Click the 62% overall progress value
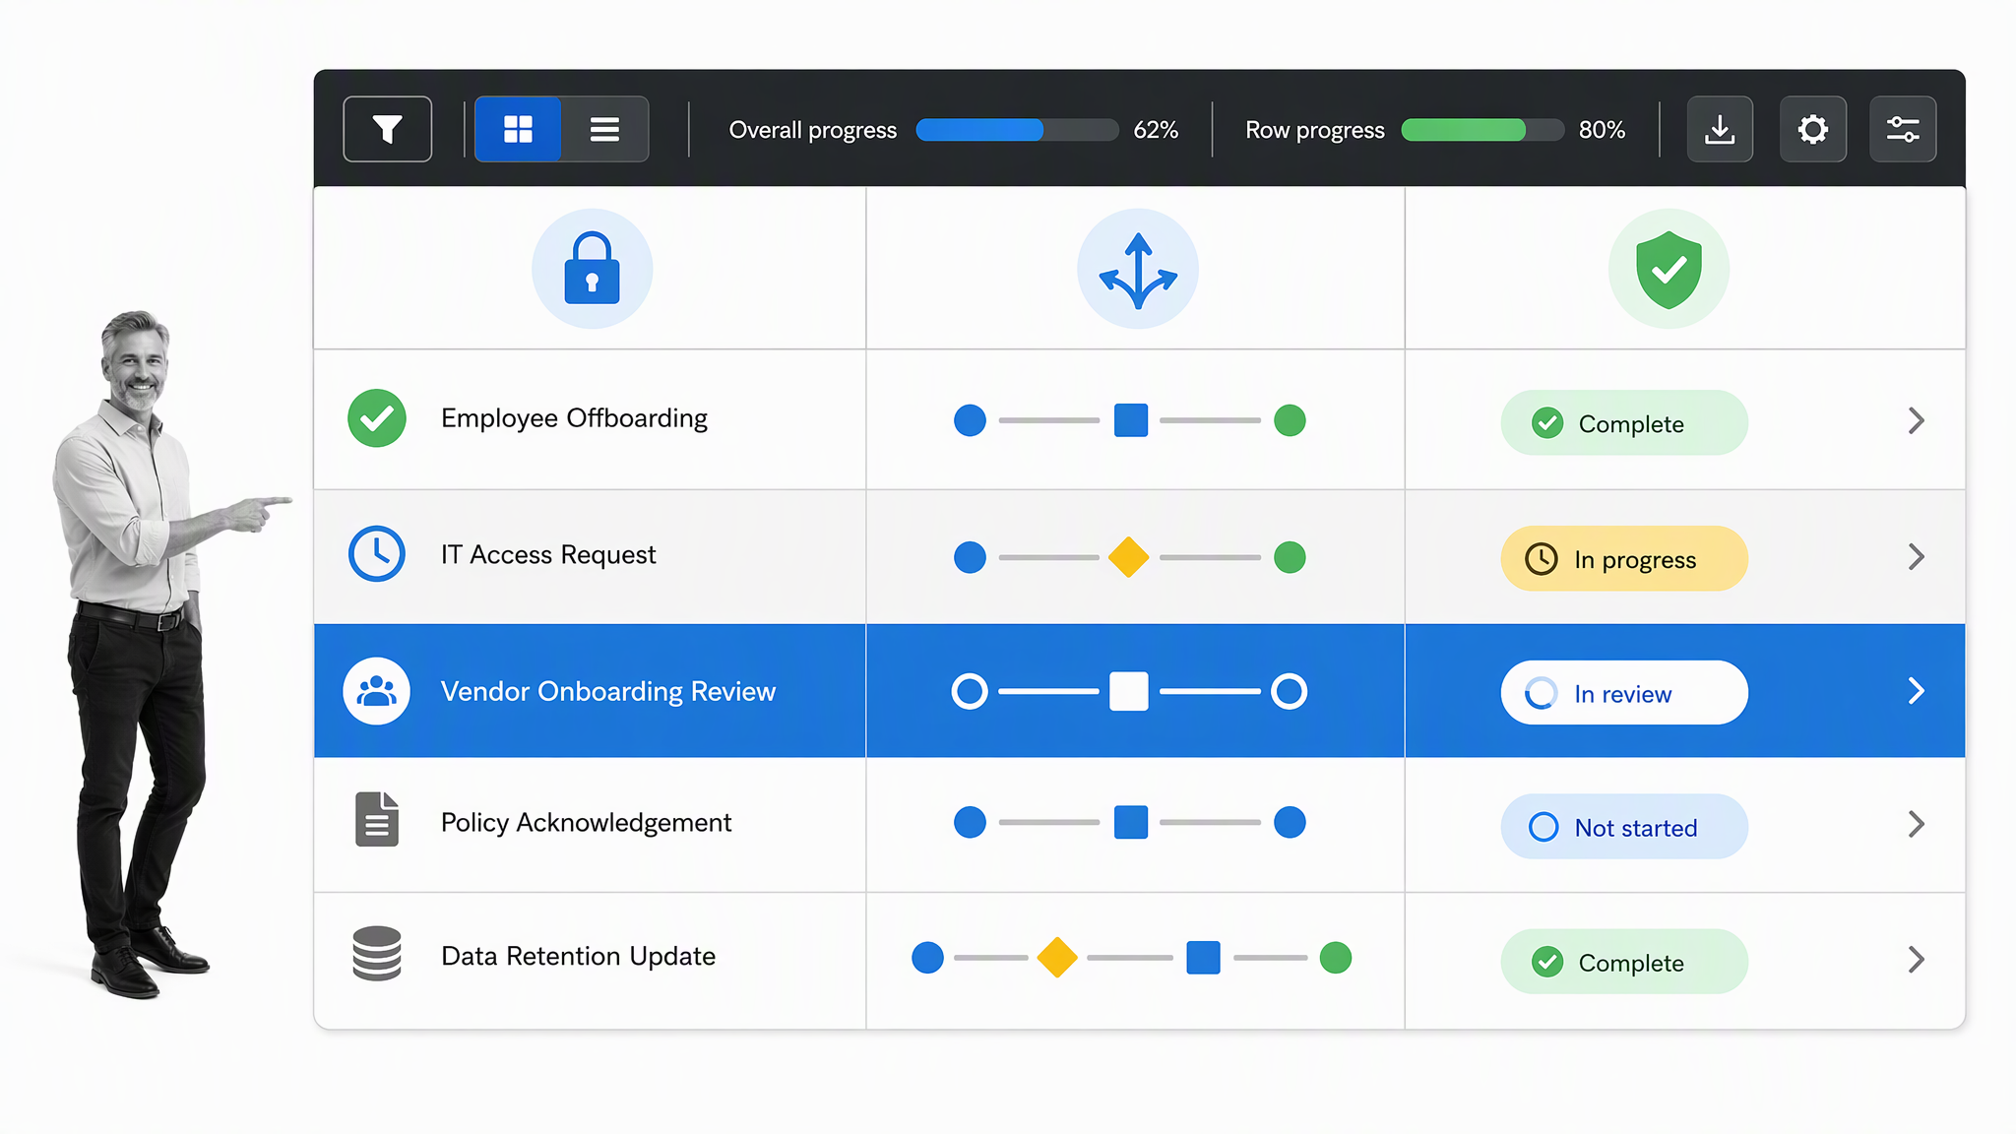The image size is (2016, 1134). pos(1156,130)
